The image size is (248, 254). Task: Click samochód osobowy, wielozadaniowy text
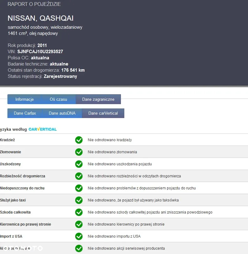point(45,27)
